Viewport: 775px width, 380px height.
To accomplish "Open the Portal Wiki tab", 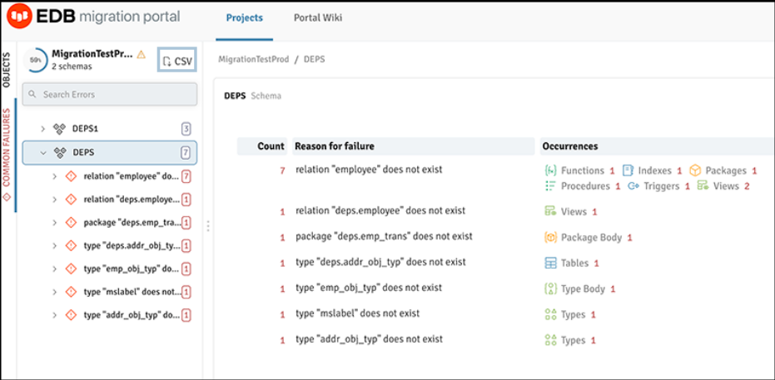I will (x=317, y=18).
